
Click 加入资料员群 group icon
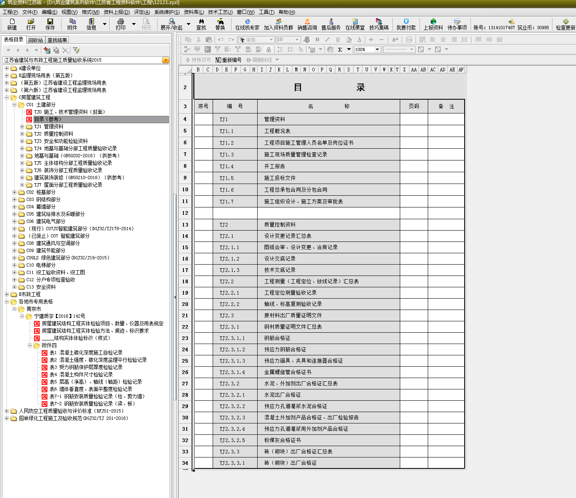pos(278,24)
